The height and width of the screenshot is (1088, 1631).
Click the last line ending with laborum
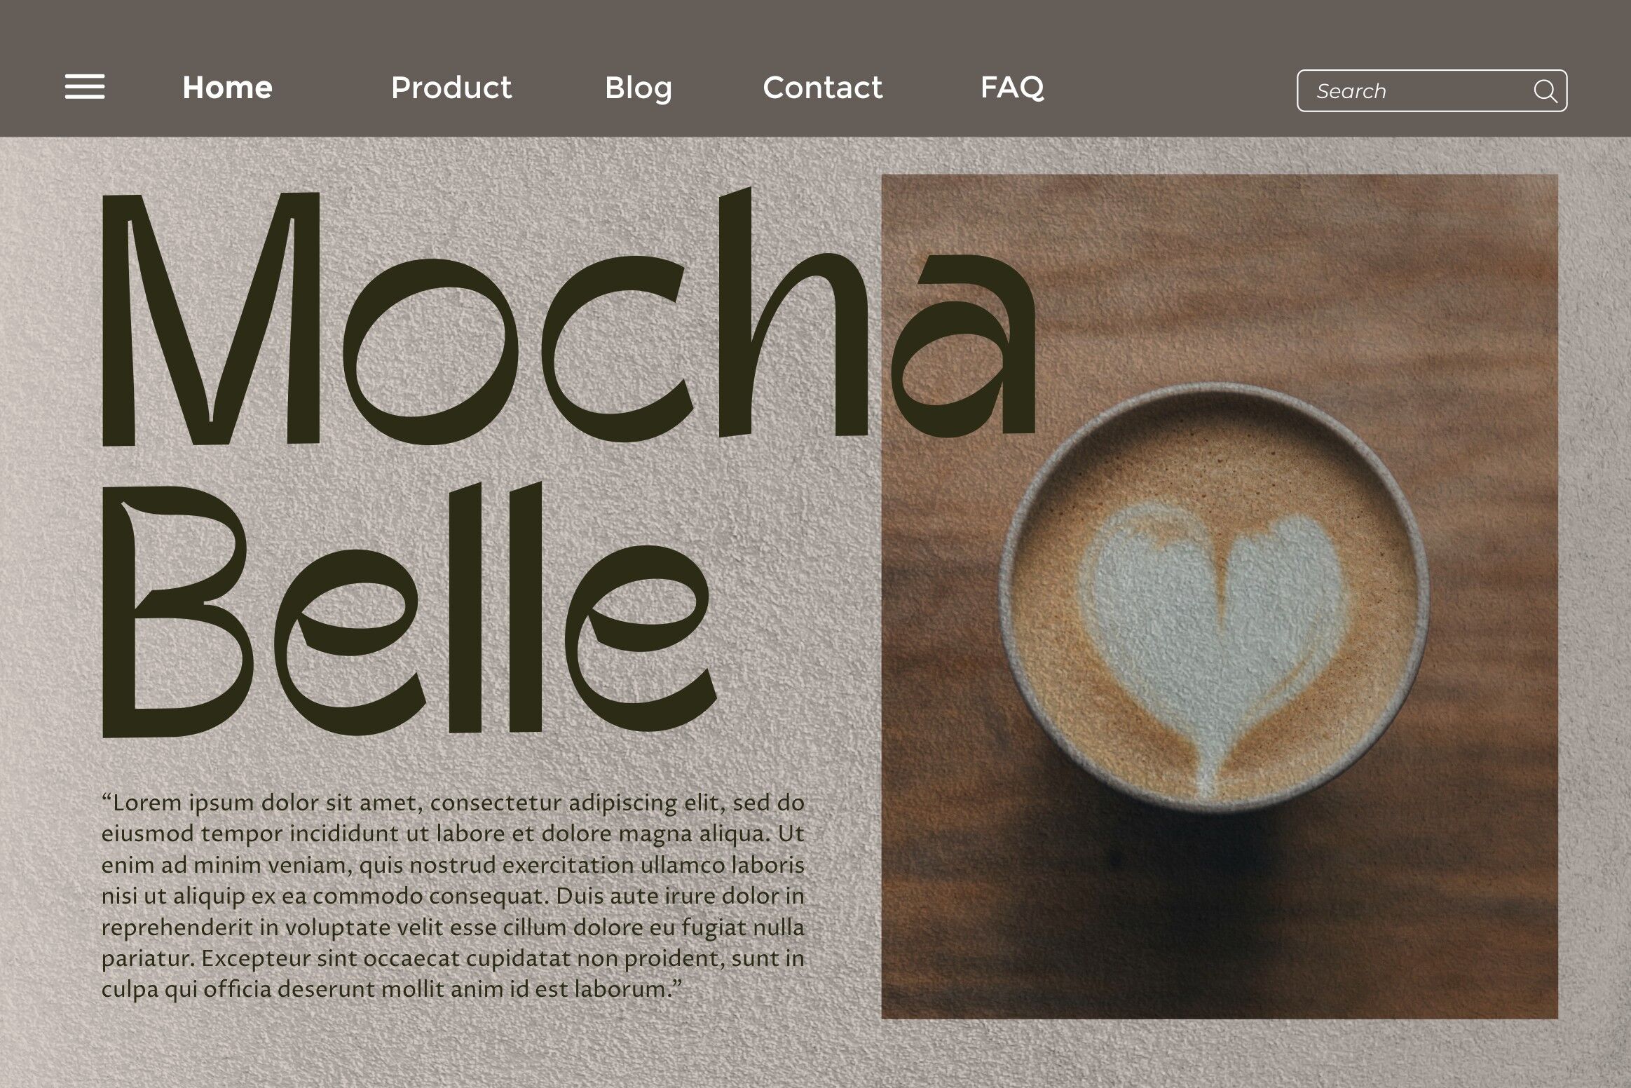click(391, 989)
